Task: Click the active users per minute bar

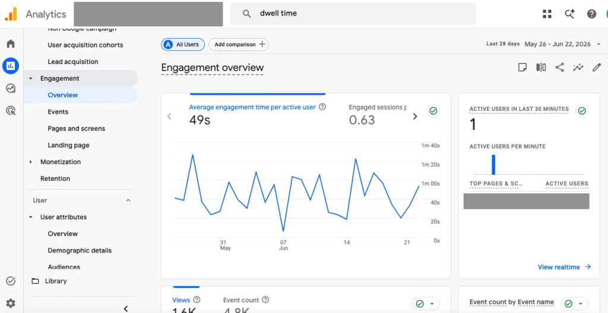Action: pos(493,165)
